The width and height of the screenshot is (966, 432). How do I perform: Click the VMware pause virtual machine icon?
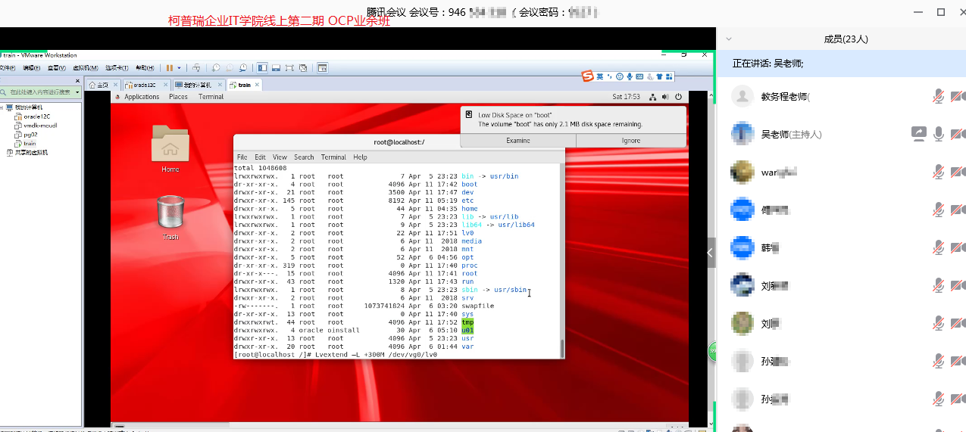169,68
